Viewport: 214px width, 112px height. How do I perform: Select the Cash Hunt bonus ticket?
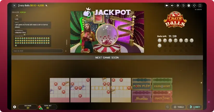[162, 84]
